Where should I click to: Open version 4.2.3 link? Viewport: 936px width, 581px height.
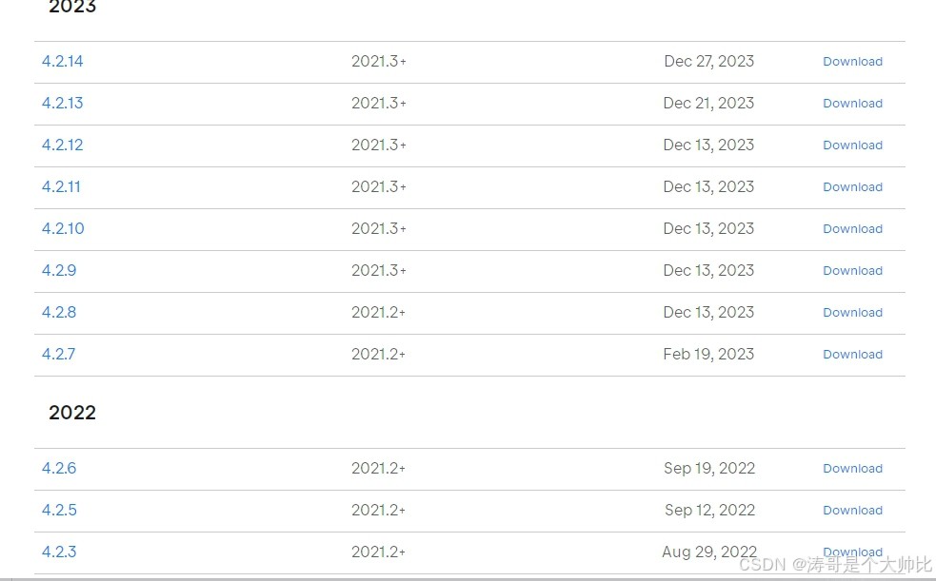click(x=59, y=552)
